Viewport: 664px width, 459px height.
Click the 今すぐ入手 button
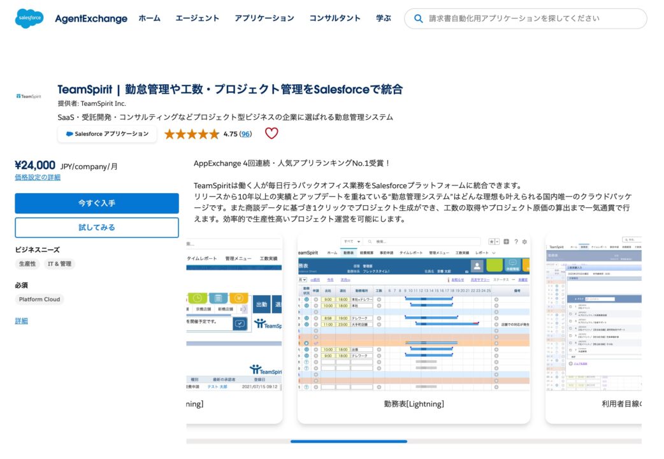tap(97, 203)
